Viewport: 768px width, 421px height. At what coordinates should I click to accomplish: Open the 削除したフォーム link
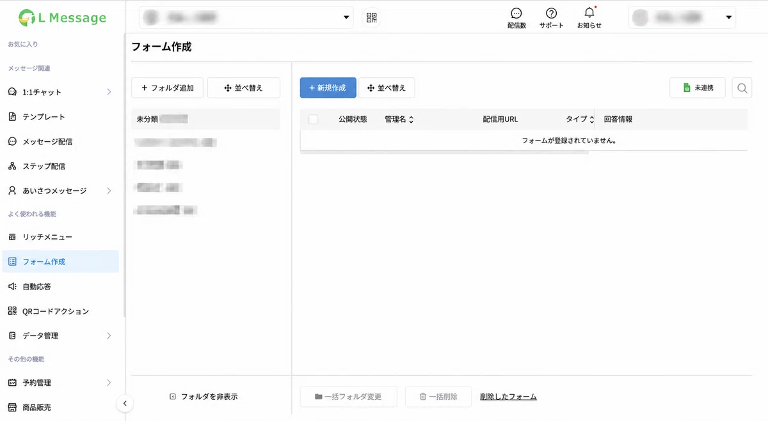[508, 397]
